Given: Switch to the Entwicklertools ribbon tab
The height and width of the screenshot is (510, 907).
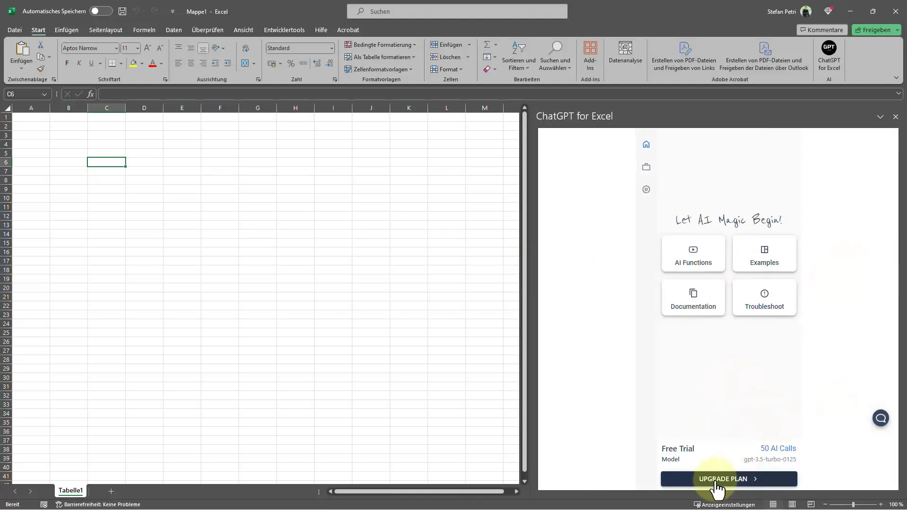Looking at the screenshot, I should click(284, 30).
